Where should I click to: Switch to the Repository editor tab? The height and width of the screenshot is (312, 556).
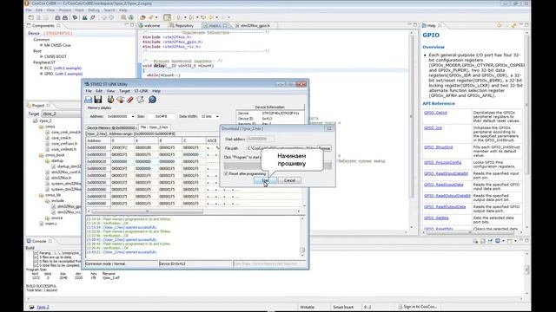184,25
